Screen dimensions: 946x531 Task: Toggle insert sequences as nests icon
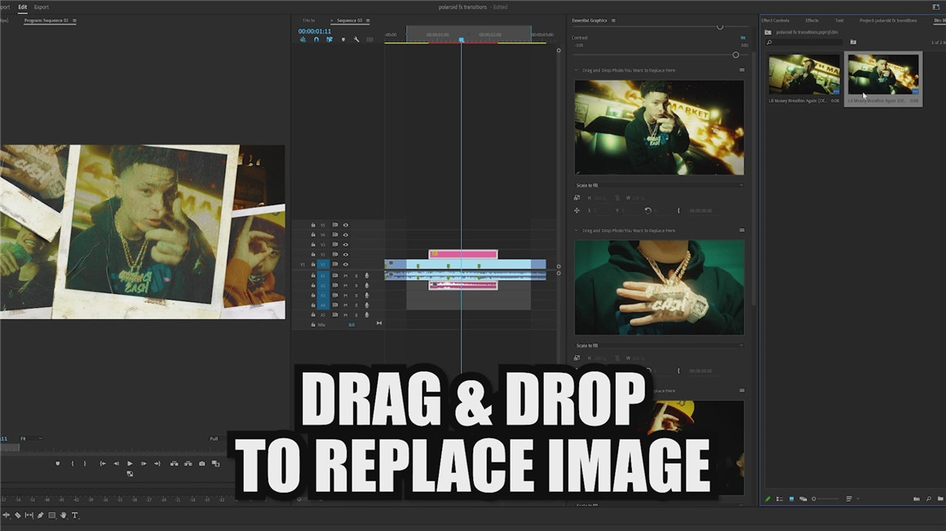click(x=303, y=39)
